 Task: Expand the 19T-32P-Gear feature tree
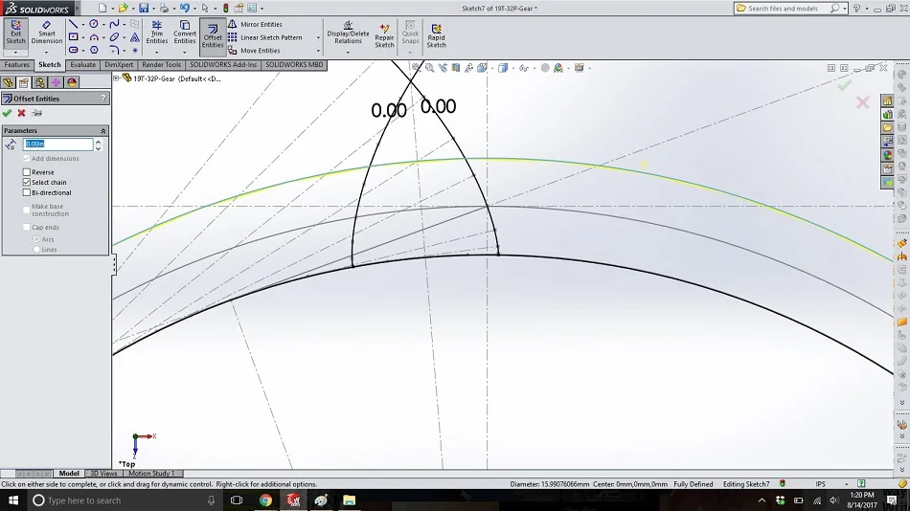tap(116, 78)
